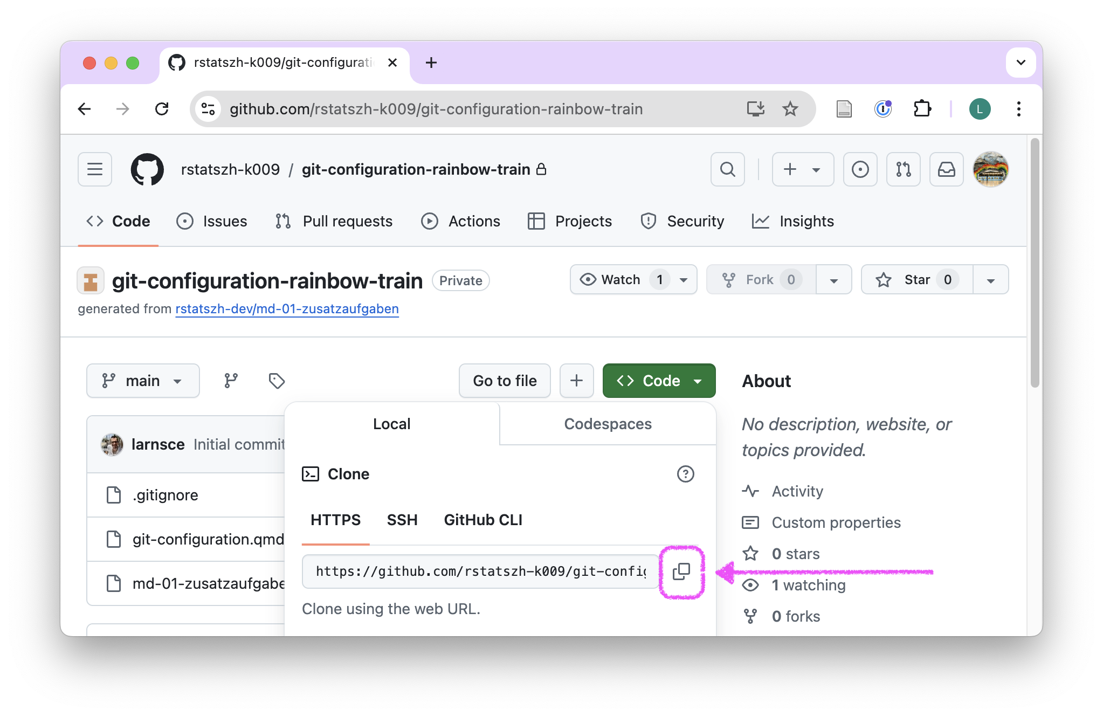The image size is (1103, 716).
Task: Open the browser extensions puzzle icon
Action: (922, 109)
